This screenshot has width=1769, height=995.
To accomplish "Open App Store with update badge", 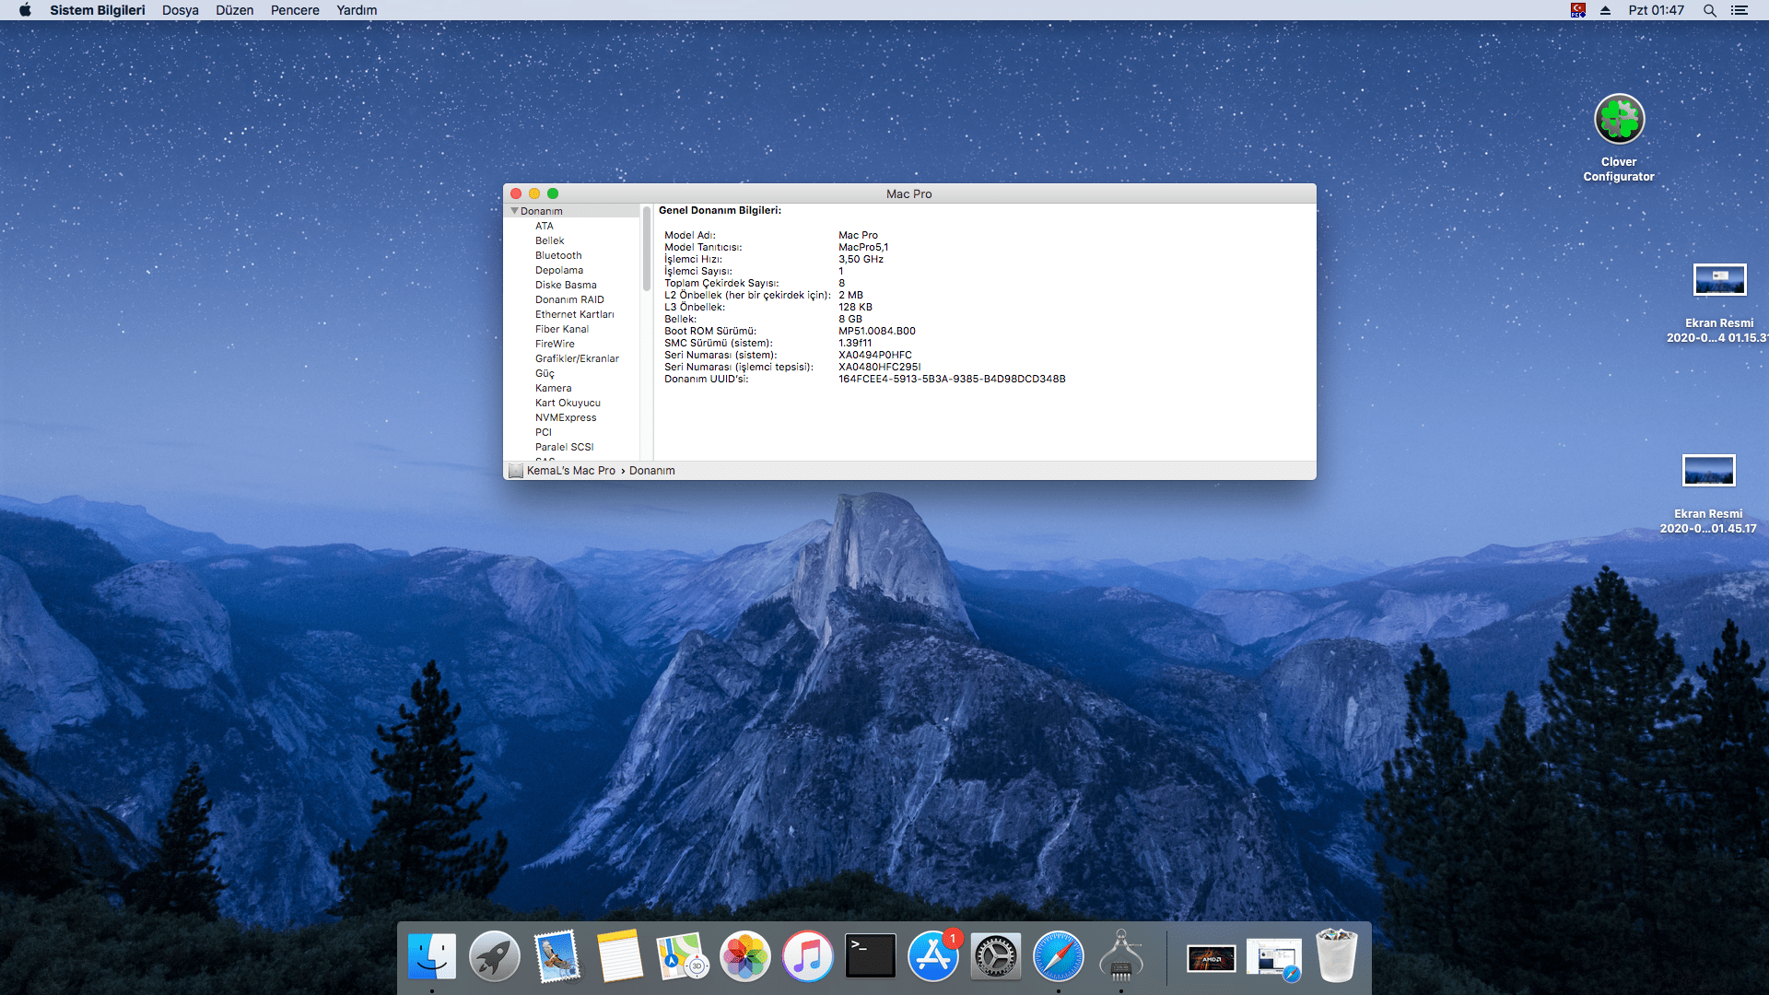I will tap(932, 956).
